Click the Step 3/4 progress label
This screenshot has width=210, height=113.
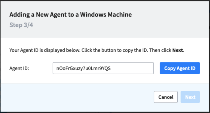21,25
